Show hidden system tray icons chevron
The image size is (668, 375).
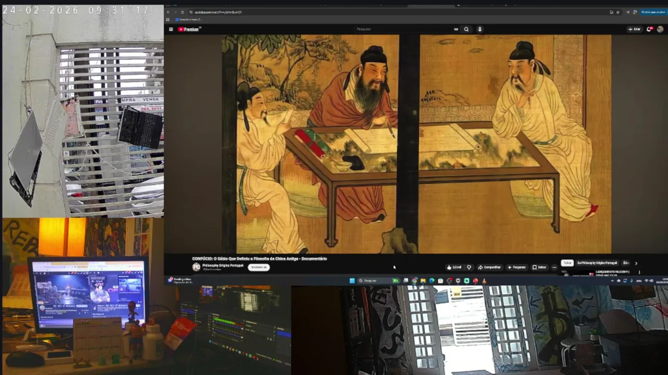point(612,280)
